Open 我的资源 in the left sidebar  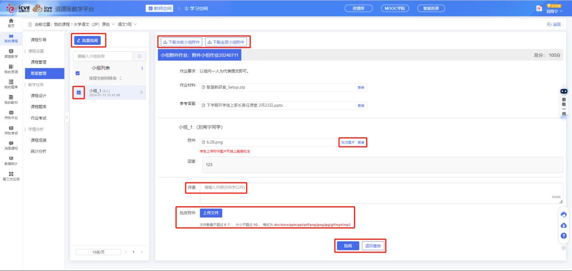pyautogui.click(x=11, y=68)
